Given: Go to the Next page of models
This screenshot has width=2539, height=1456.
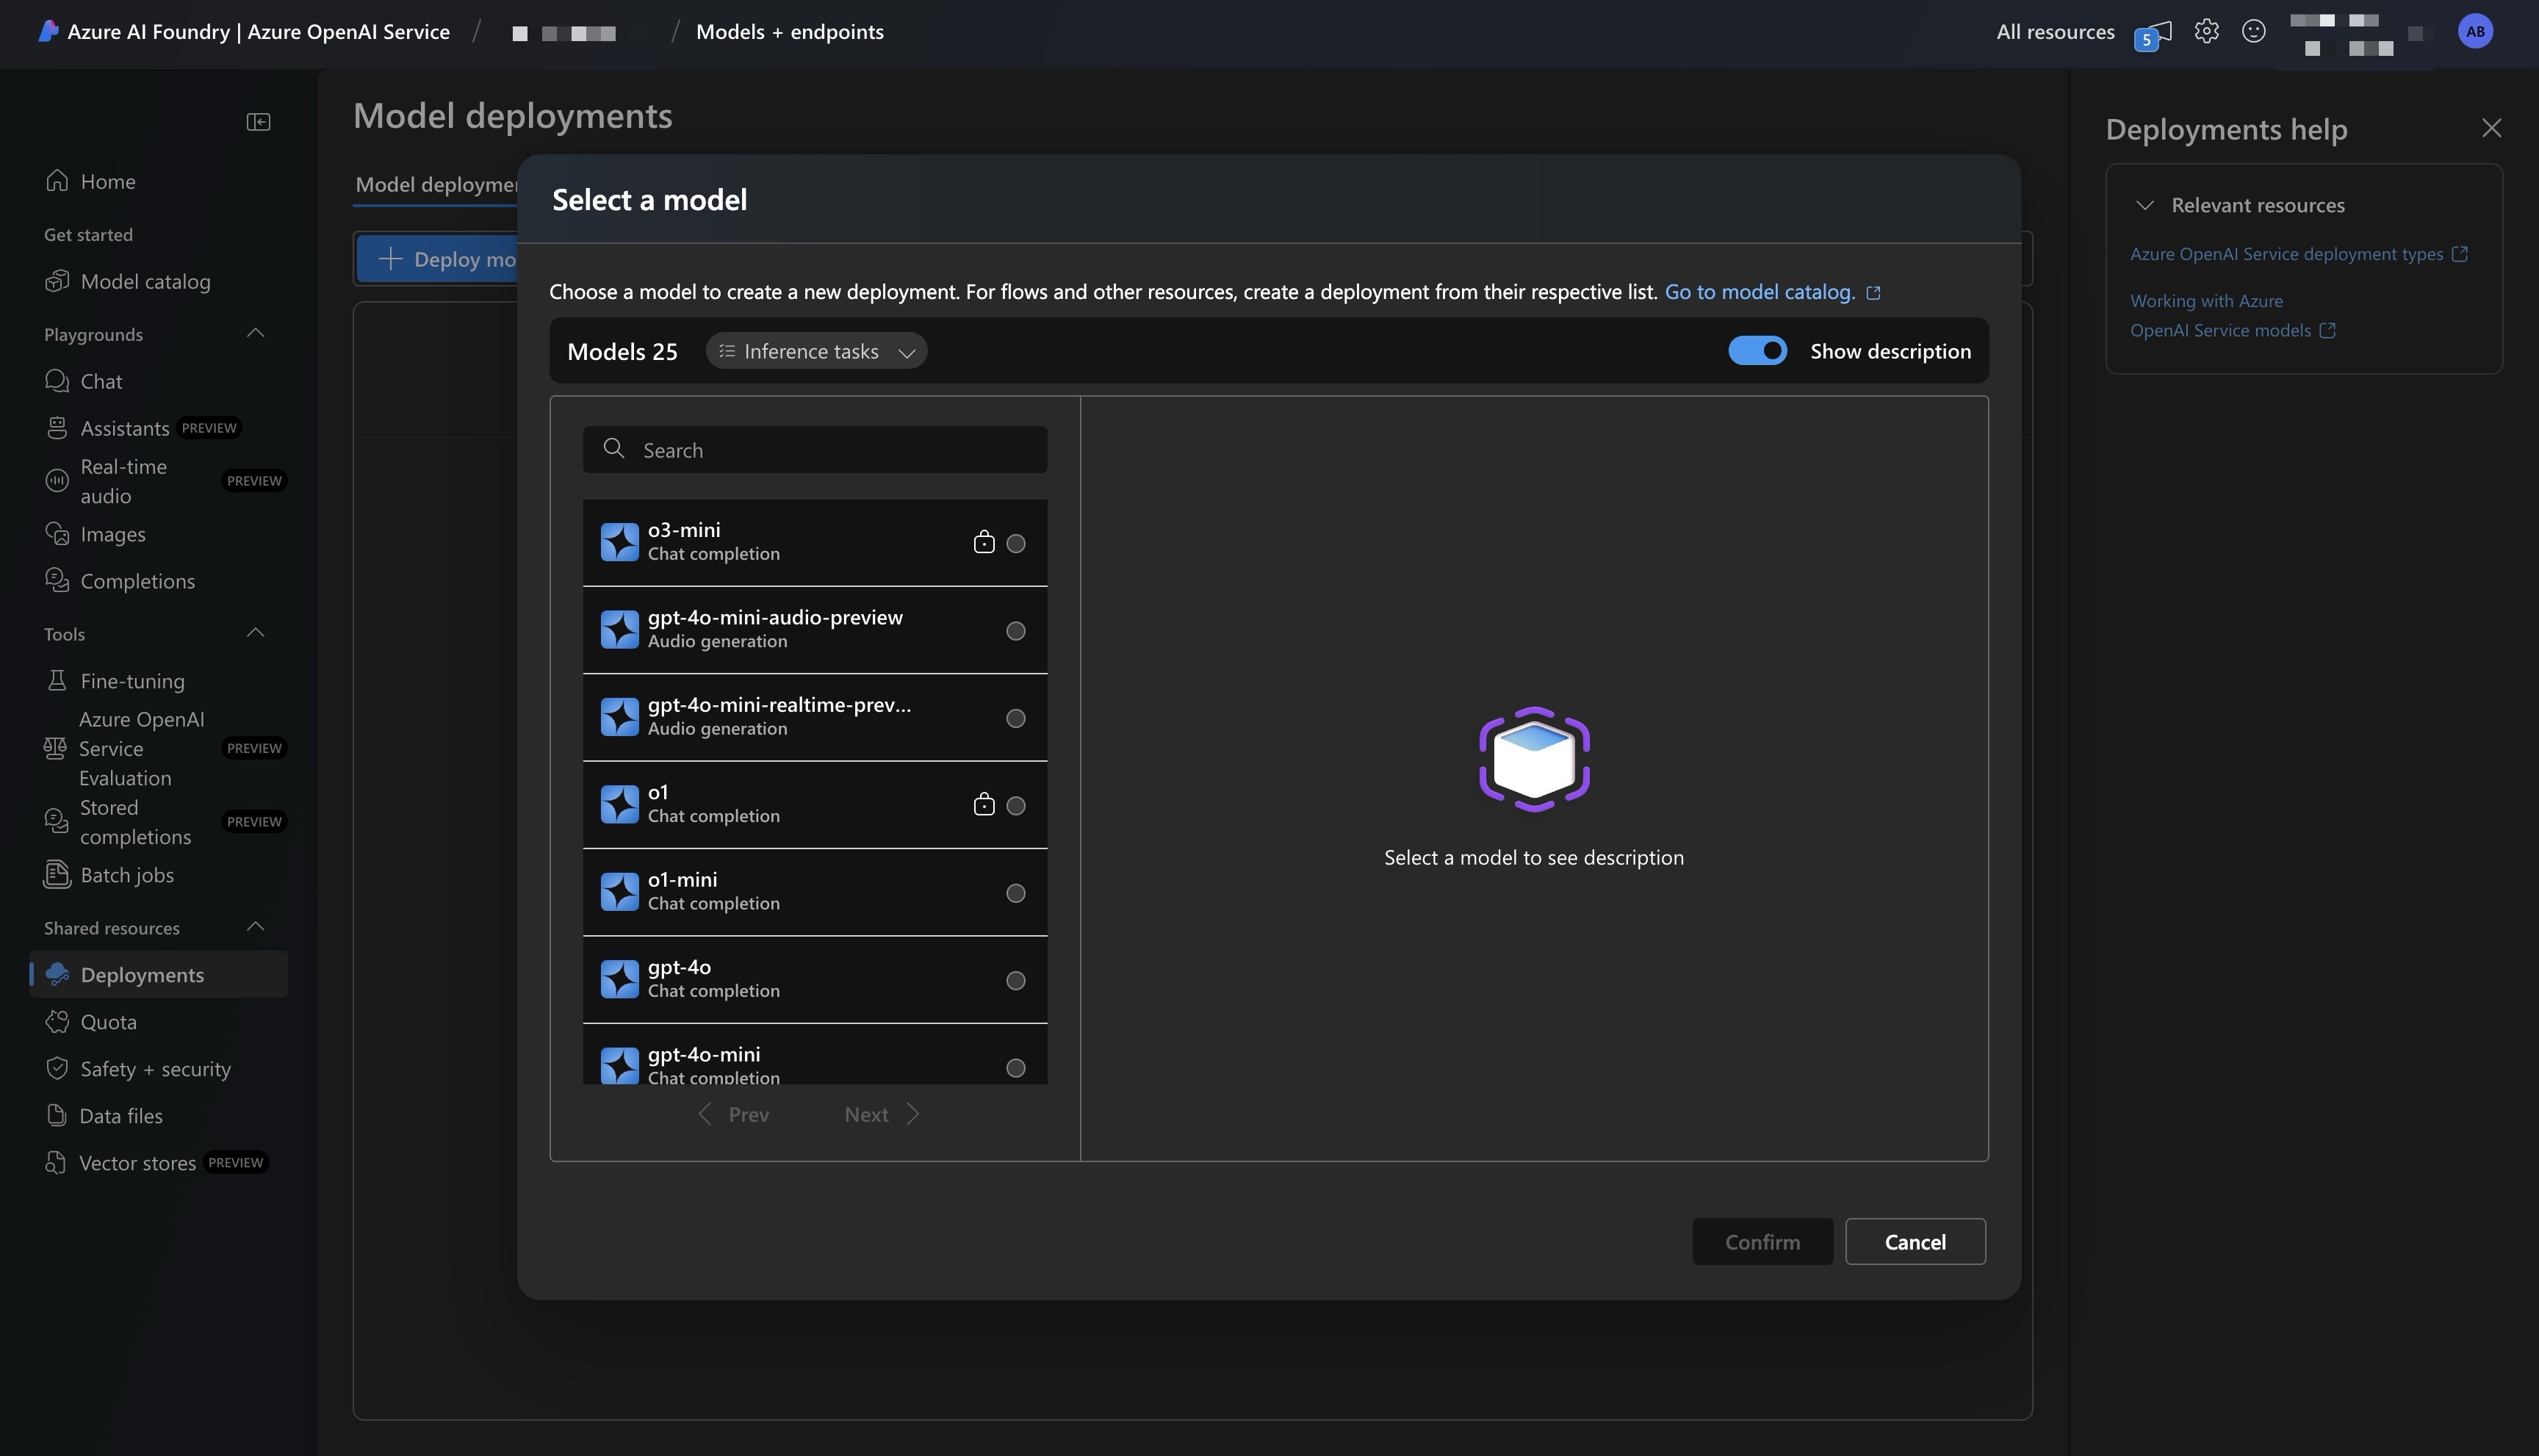Looking at the screenshot, I should 880,1114.
